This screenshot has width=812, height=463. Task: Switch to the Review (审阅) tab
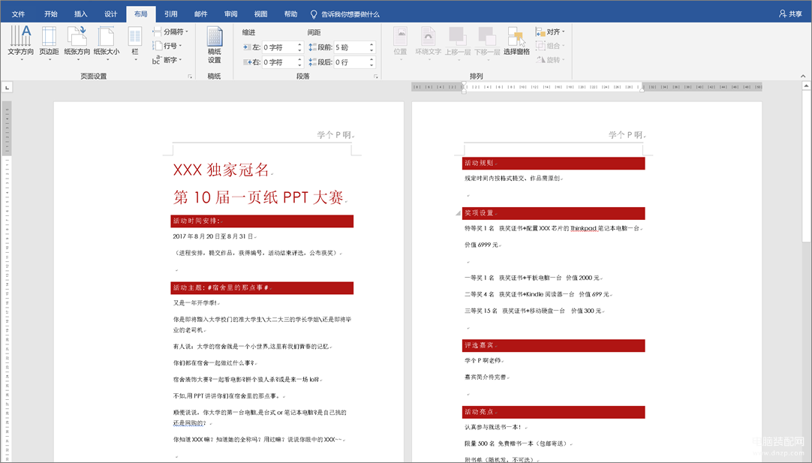(231, 14)
